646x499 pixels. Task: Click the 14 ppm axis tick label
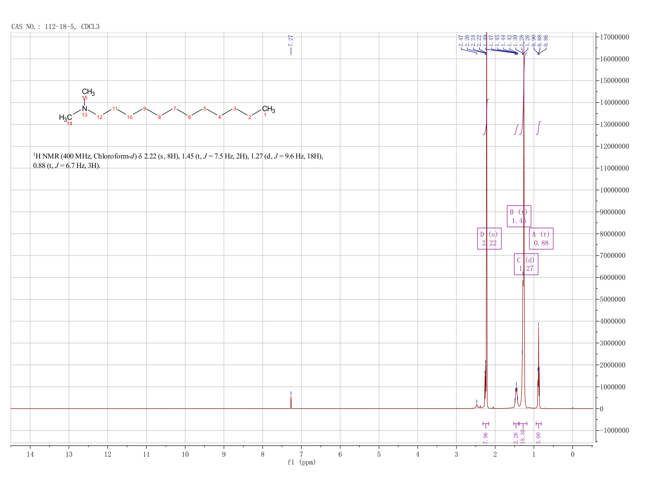point(30,454)
